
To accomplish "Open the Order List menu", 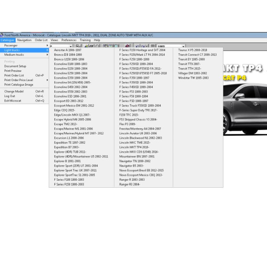I will (x=41, y=40).
